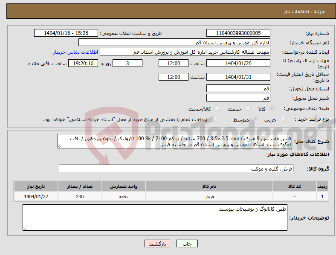Image resolution: width=336 pixels, height=255 pixels.
Task: Click the quantity cell 230
Action: click(x=80, y=196)
